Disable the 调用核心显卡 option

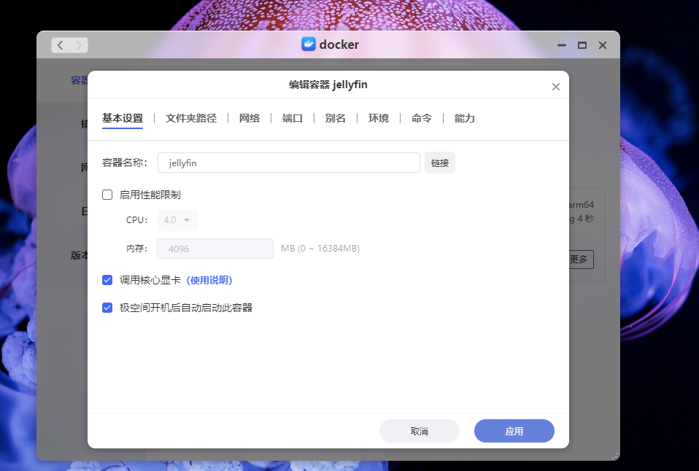point(106,280)
